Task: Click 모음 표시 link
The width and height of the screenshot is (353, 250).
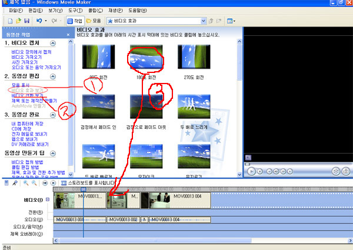Action: point(21,85)
